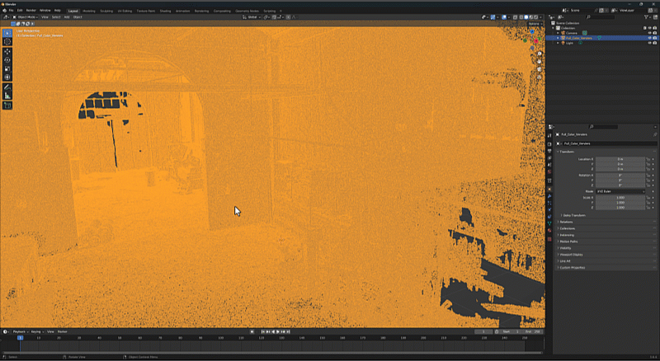Screen dimensions: 660x361
Task: Switch viewport to solid shading
Action: (526, 17)
